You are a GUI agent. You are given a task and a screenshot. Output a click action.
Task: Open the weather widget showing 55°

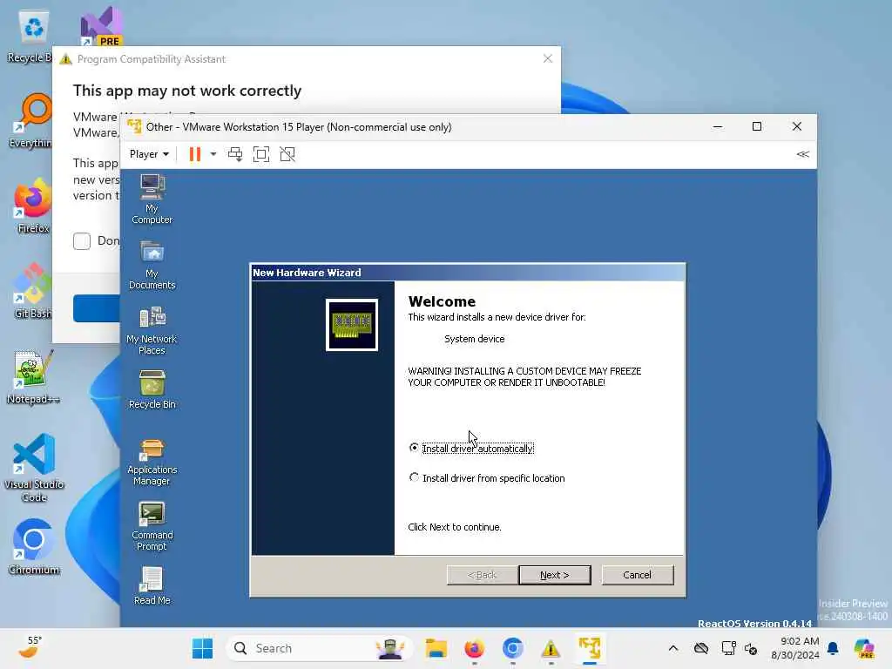pyautogui.click(x=31, y=648)
